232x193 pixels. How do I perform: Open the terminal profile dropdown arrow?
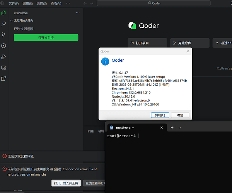[x=180, y=128]
